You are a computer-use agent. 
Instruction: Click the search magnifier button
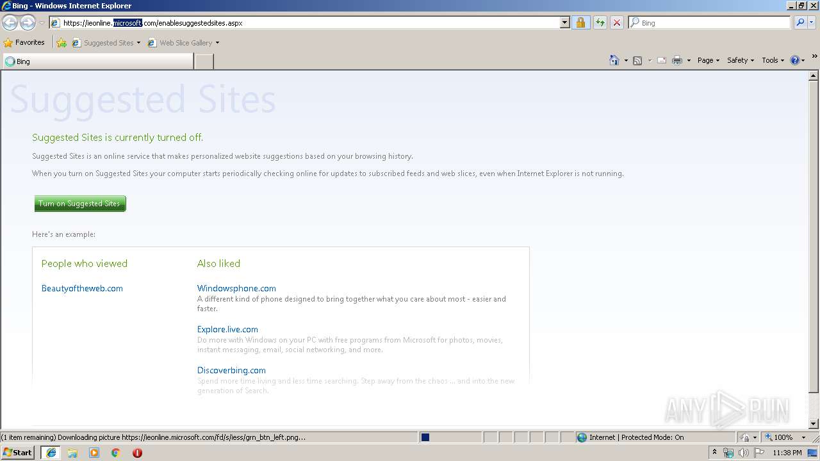pos(799,23)
